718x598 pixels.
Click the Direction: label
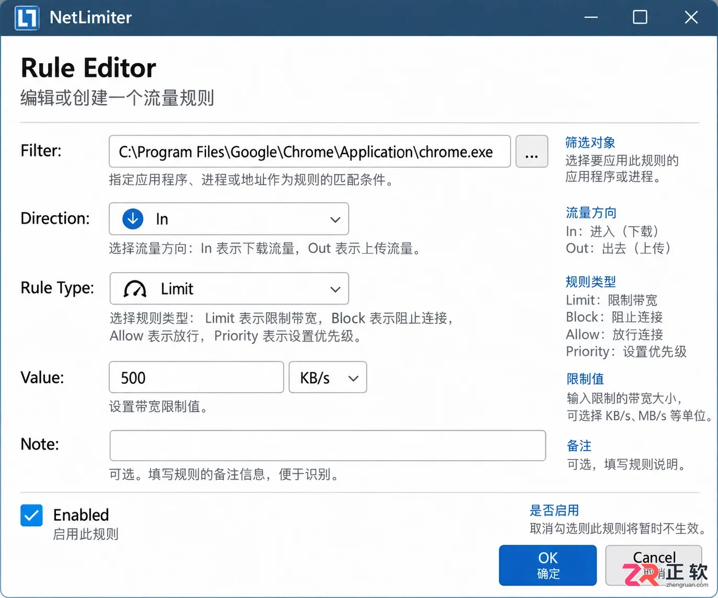(55, 218)
